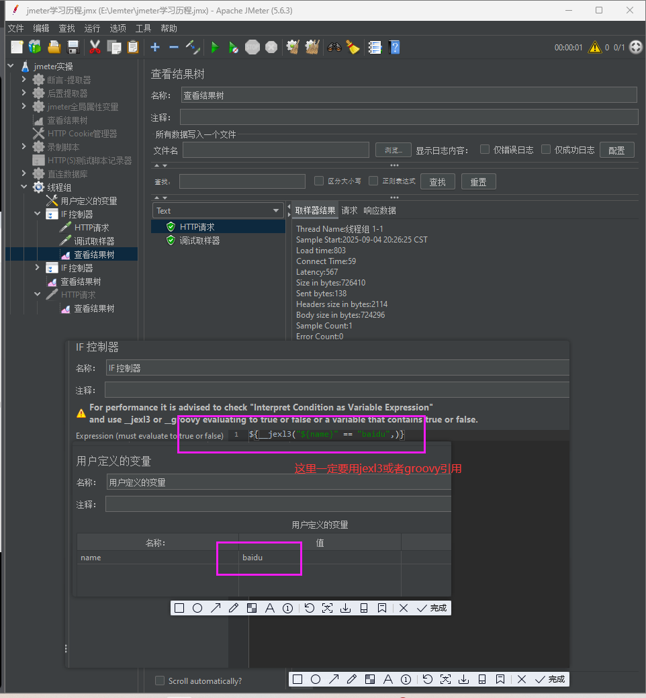
Task: Create a new test plan via toolbar icon
Action: click(17, 47)
